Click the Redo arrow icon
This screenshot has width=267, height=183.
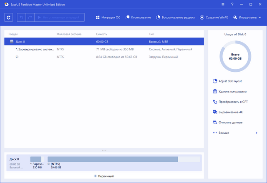29,18
